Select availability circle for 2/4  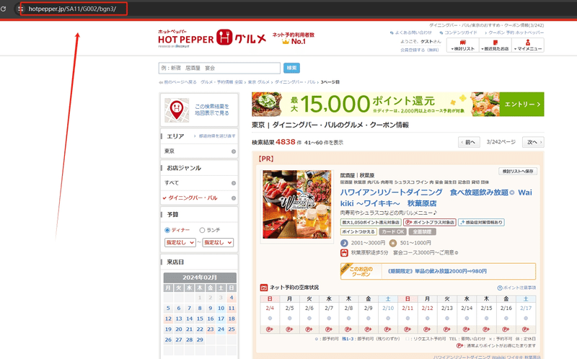tap(270, 319)
